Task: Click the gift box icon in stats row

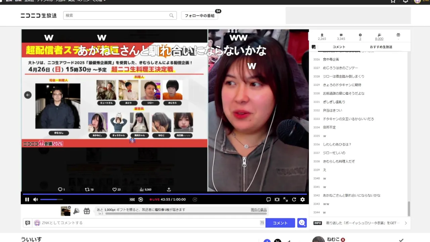Action: (x=398, y=35)
